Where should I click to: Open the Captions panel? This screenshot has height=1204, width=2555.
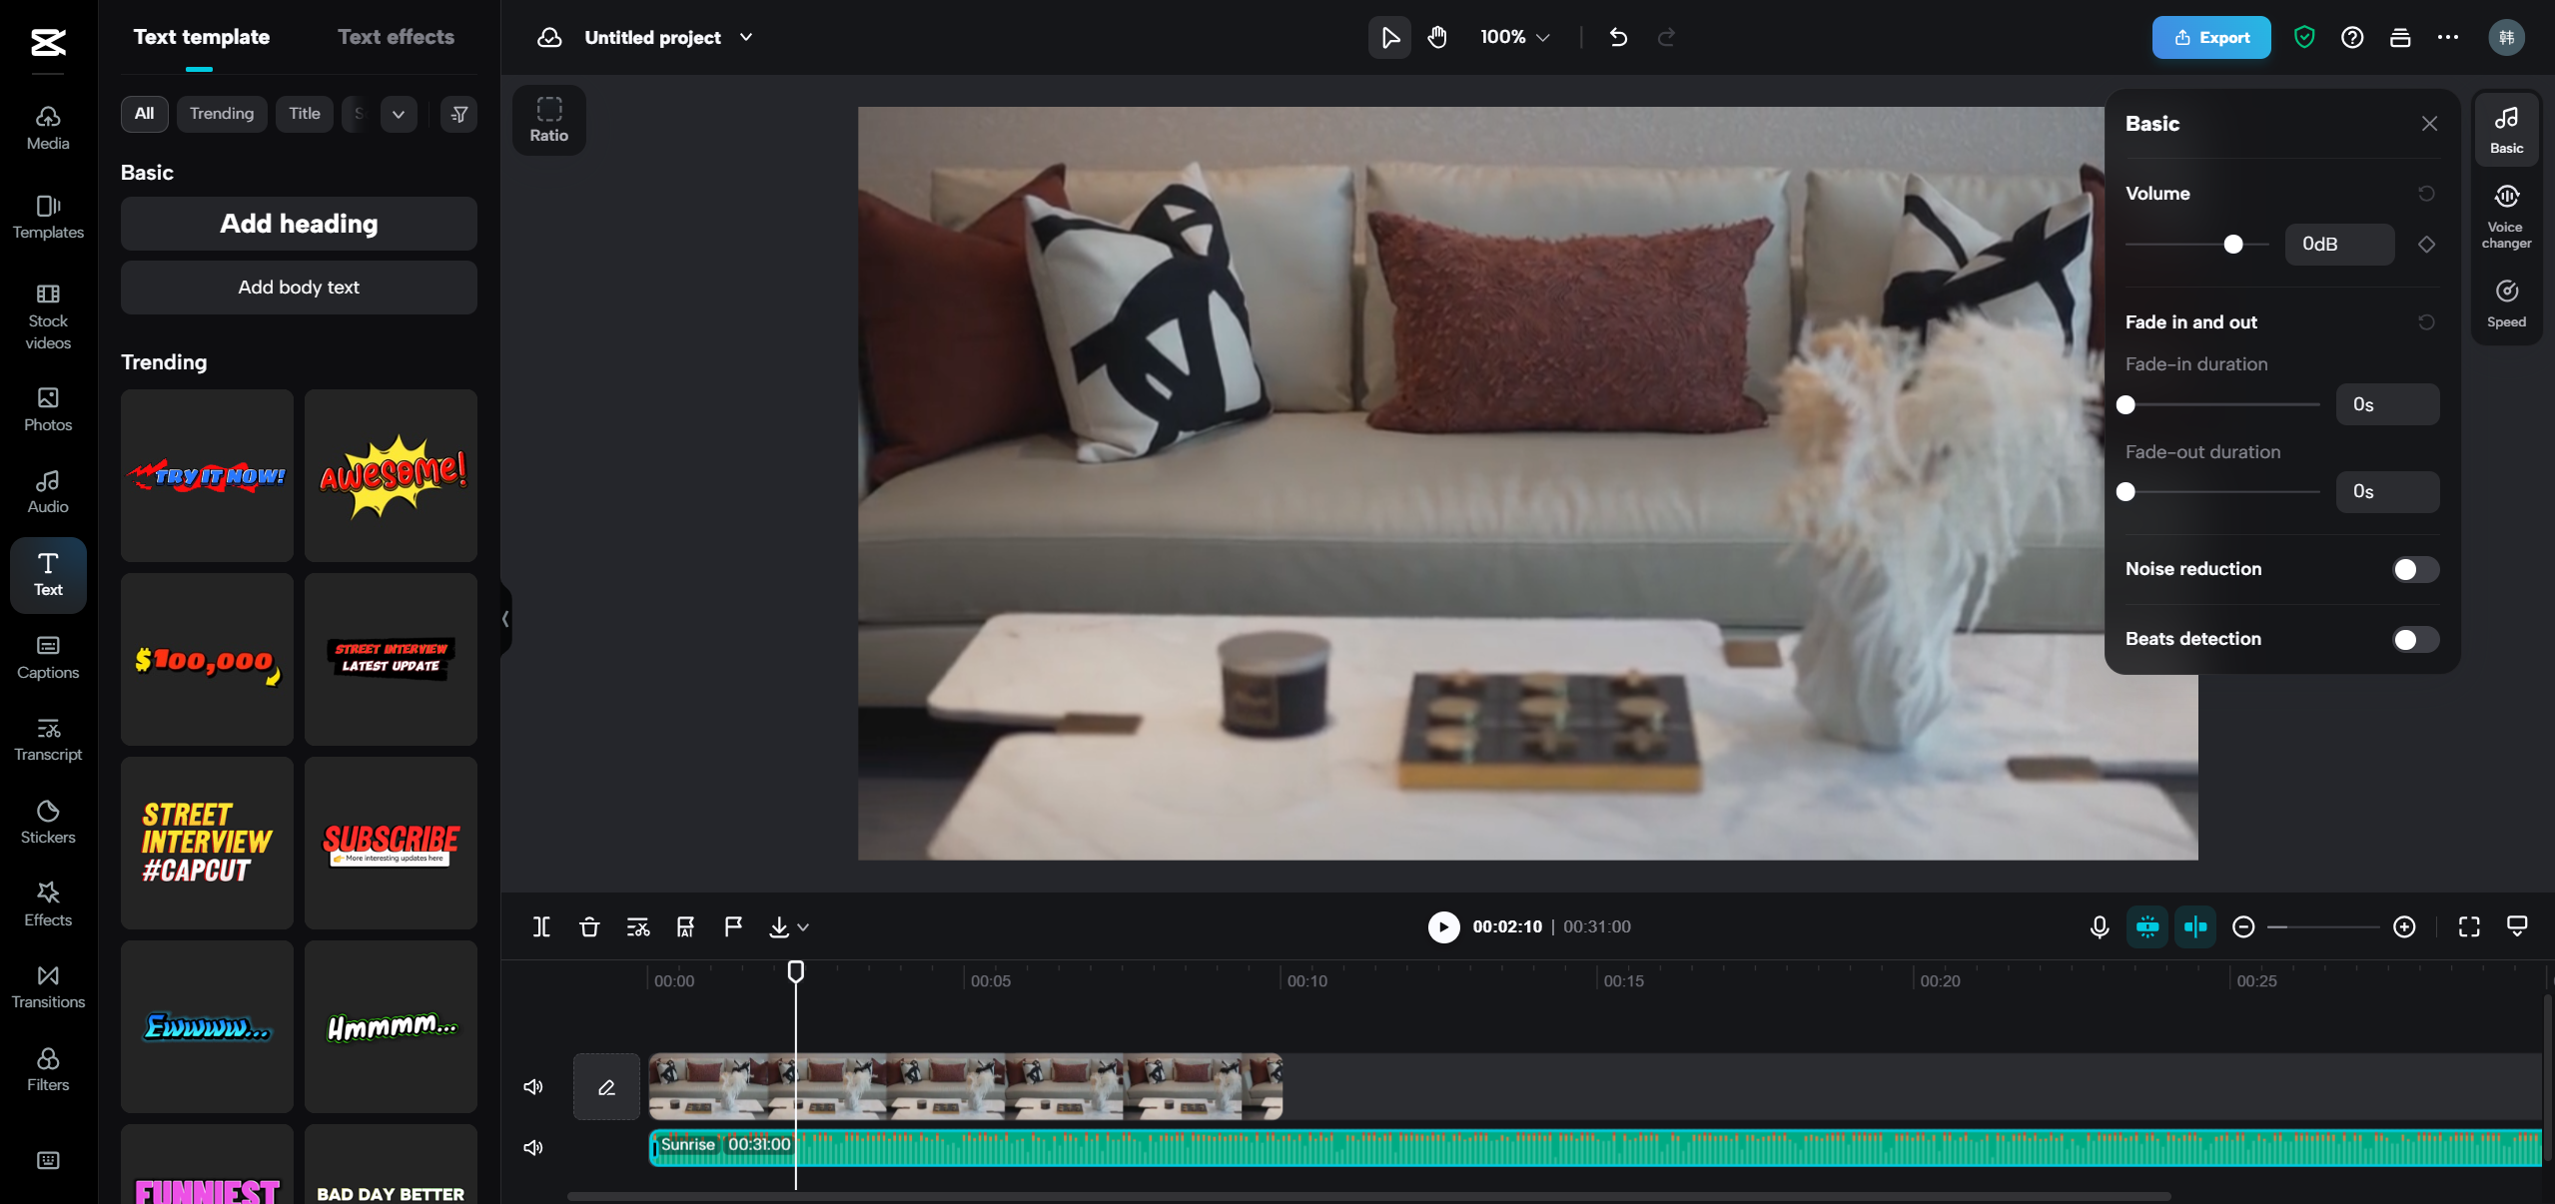47,656
